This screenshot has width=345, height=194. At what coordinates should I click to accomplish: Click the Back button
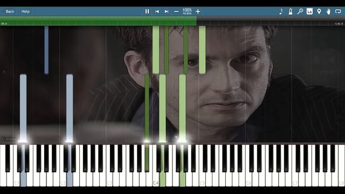tap(10, 11)
